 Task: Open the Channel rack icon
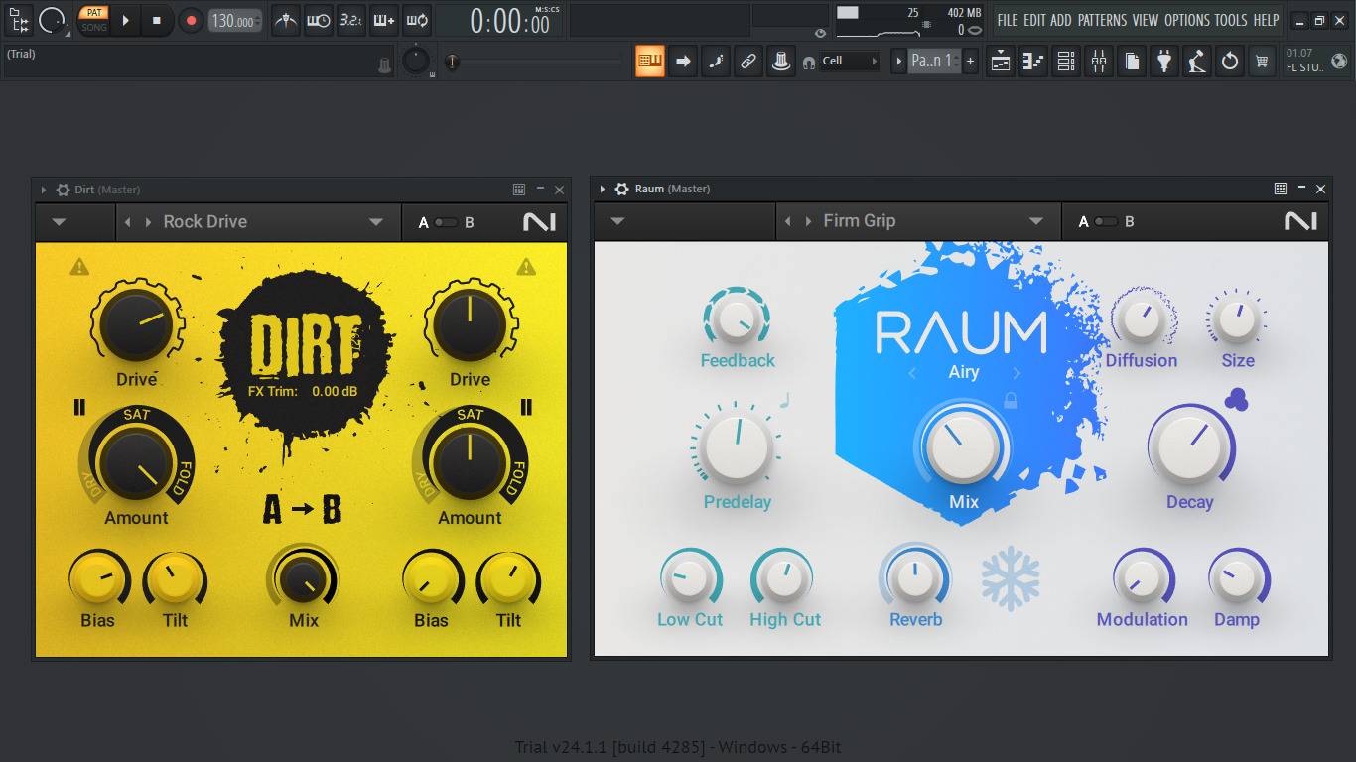coord(1066,61)
